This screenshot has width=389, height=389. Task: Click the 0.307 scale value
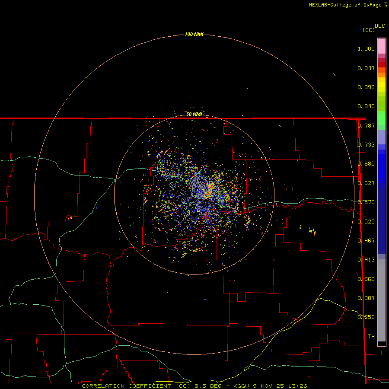pyautogui.click(x=366, y=298)
